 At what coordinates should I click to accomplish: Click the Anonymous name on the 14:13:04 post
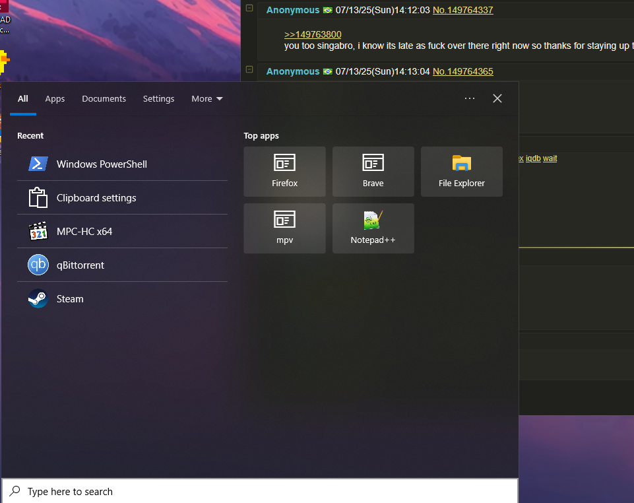point(293,72)
